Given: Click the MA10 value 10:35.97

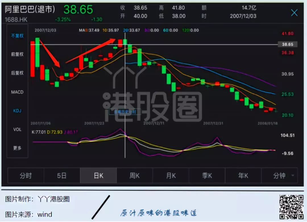Looking at the screenshot, I should (x=111, y=30).
